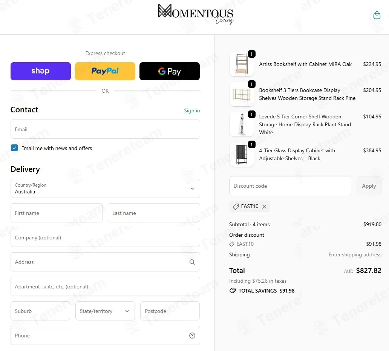Expand the State/territory dropdown
Viewport: 389px width, 351px height.
point(105,311)
